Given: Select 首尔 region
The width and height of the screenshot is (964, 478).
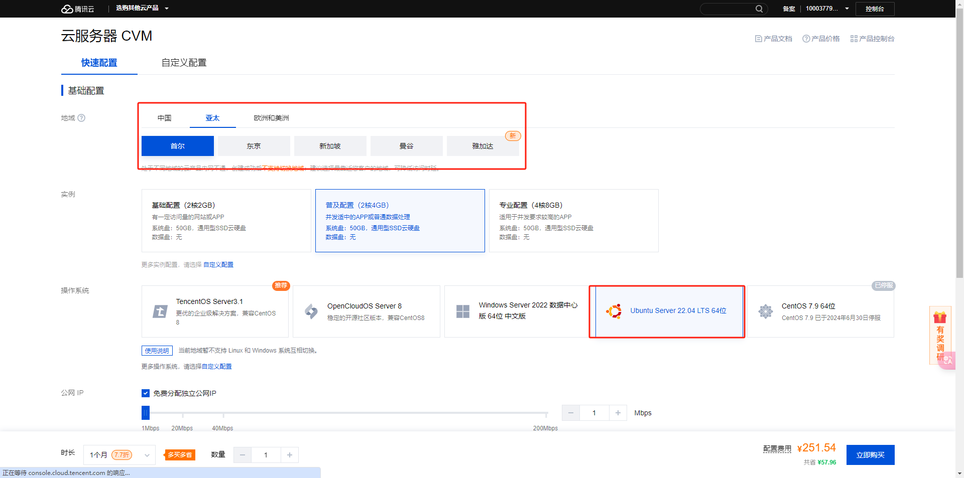Looking at the screenshot, I should point(178,146).
